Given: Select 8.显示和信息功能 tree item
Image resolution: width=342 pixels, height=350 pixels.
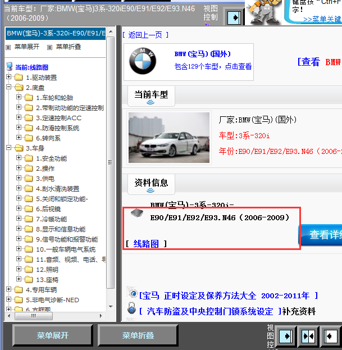Looking at the screenshot, I should coord(61,229).
